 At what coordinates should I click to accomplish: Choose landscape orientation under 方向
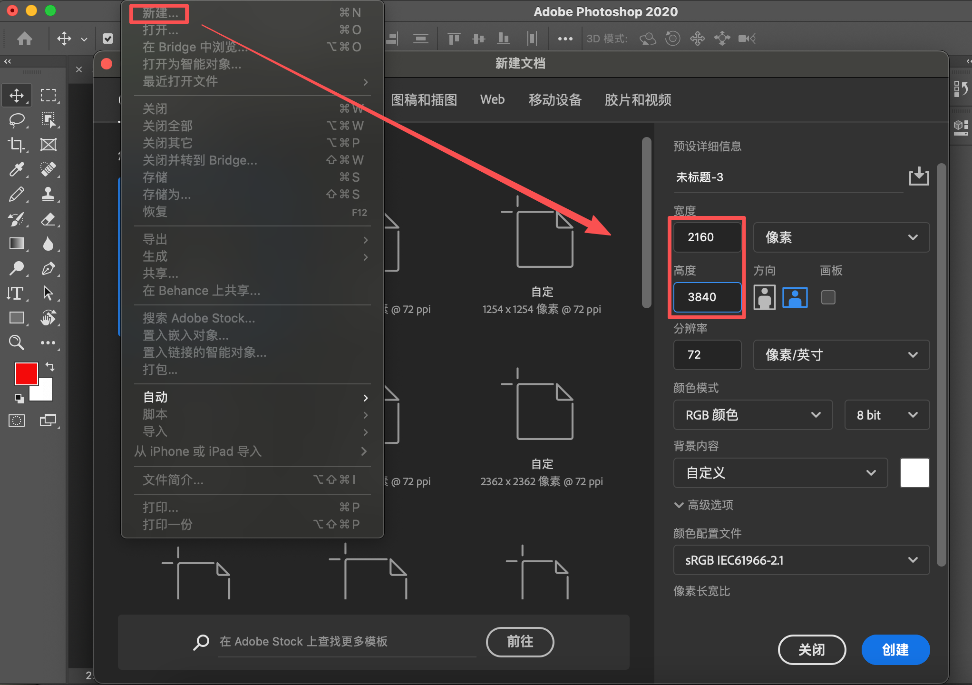[795, 297]
